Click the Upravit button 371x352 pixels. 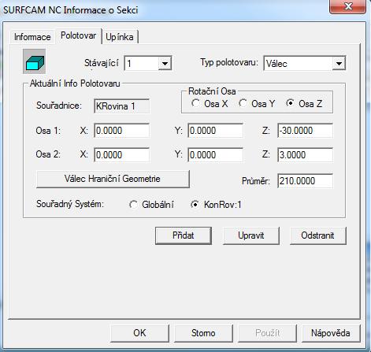tap(251, 235)
